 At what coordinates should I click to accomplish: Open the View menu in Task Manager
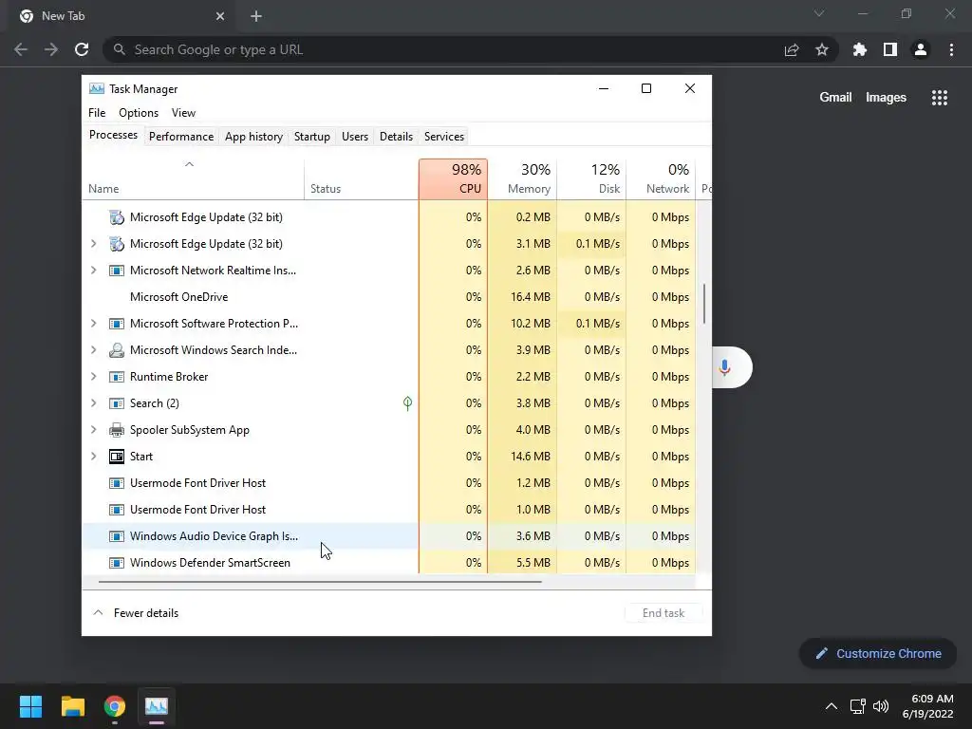pos(183,113)
